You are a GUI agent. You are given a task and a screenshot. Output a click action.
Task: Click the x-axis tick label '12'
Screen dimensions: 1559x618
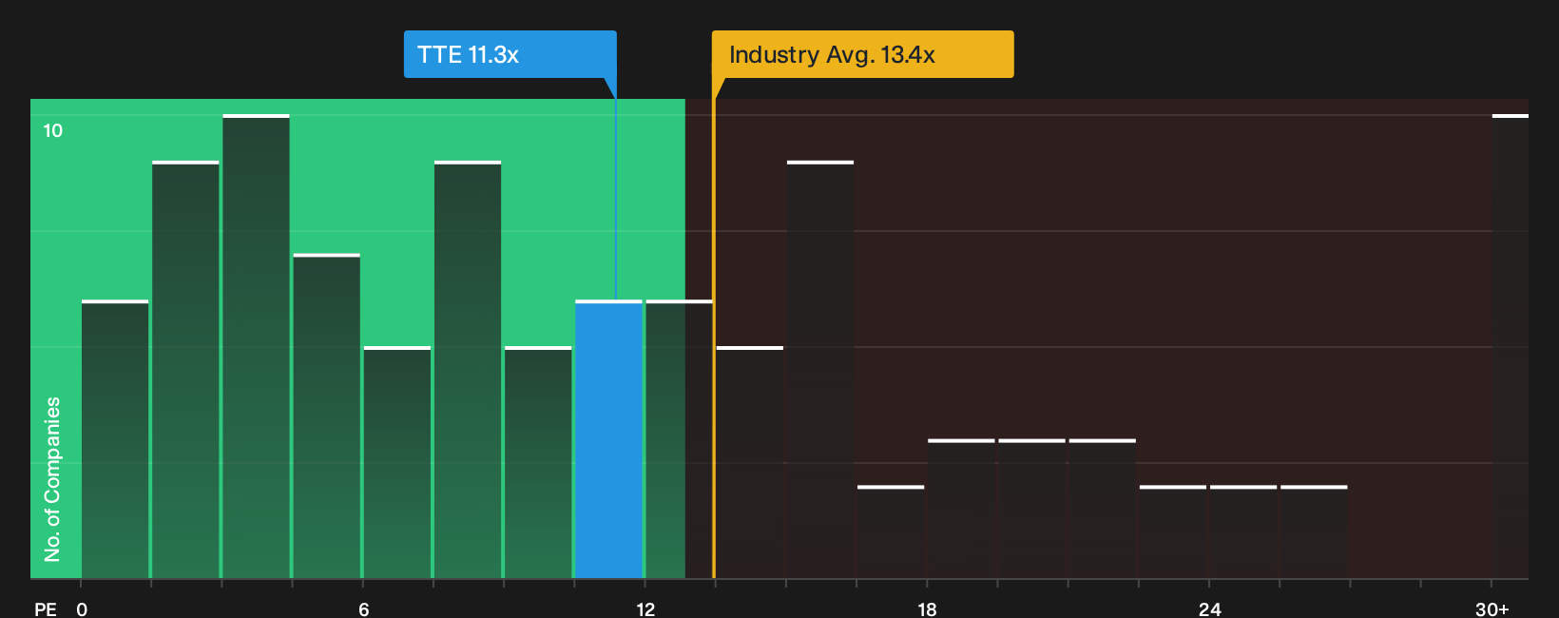[645, 608]
